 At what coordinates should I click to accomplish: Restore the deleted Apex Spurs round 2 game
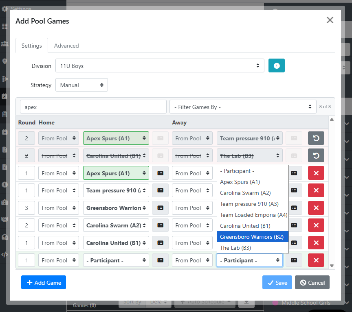pyautogui.click(x=316, y=138)
